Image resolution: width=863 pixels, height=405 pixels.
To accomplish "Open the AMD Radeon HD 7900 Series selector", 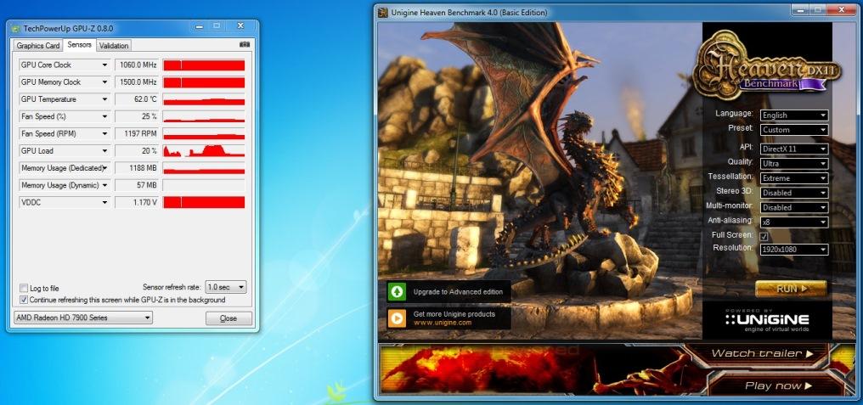I will pos(82,318).
